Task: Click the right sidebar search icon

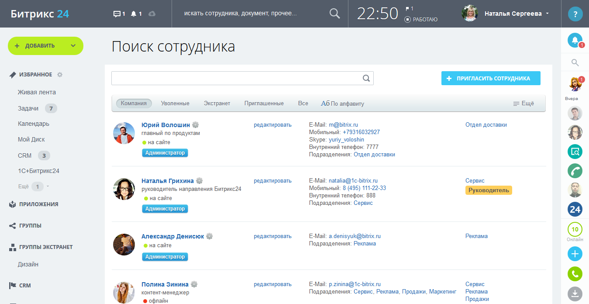Action: (x=575, y=63)
